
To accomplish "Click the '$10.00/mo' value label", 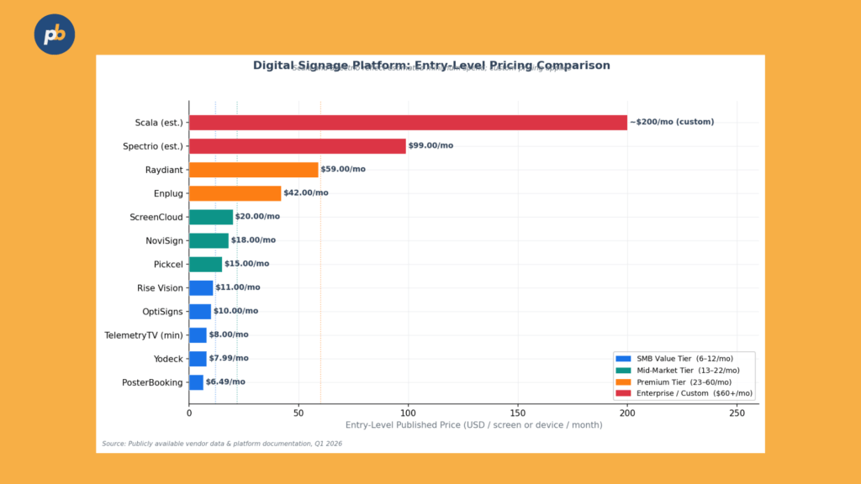I will point(235,311).
